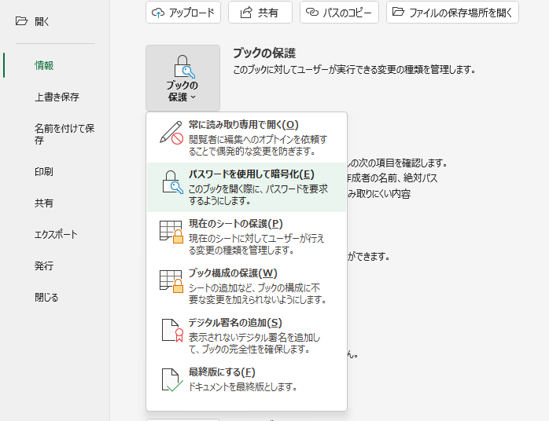Click folder icon for ファイルの保存場所を開く
Screen dimensions: 549x421
(398, 12)
